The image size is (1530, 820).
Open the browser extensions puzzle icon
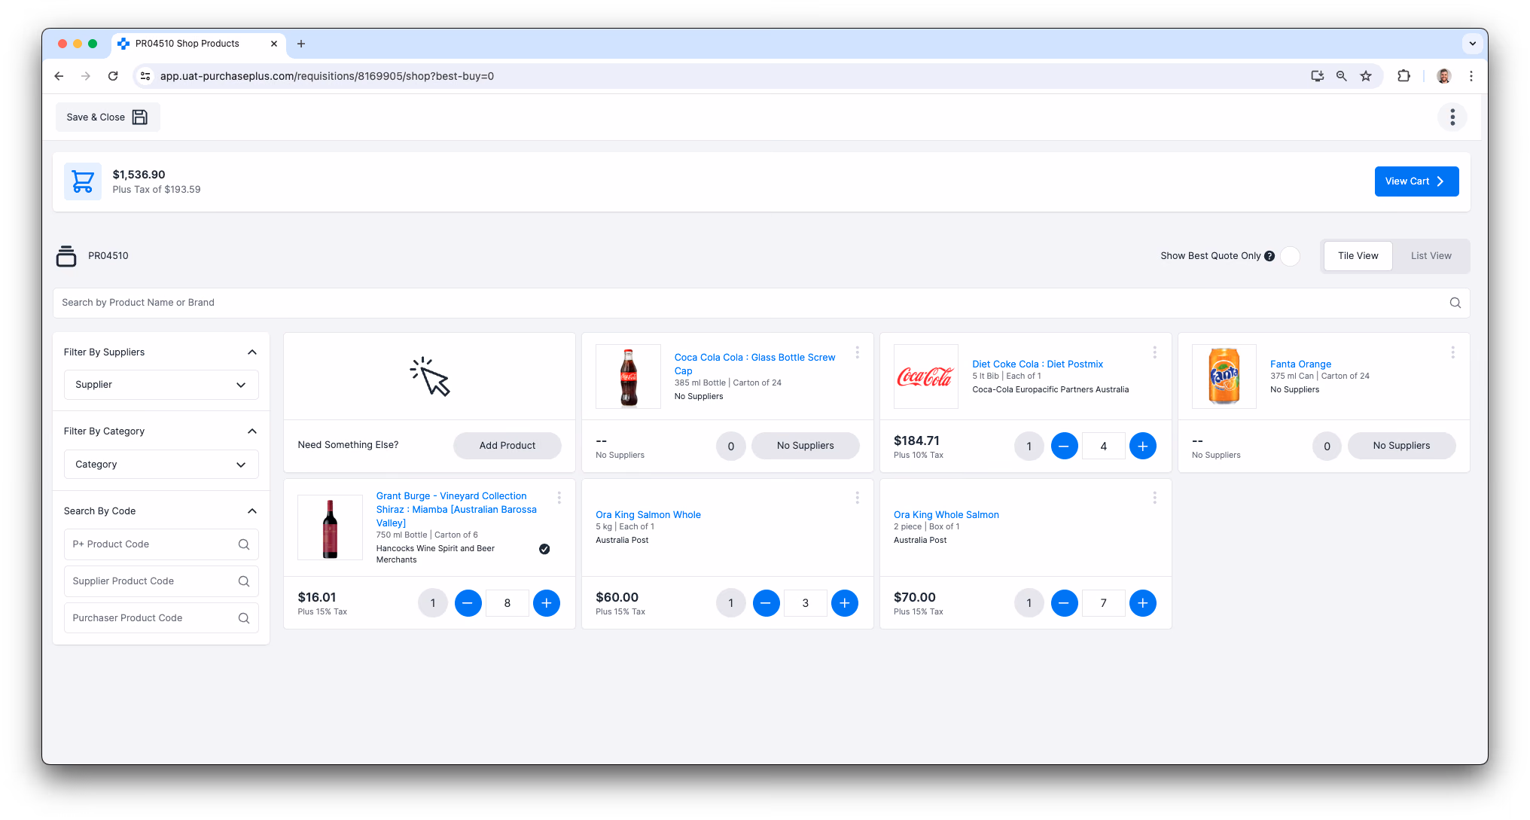(x=1404, y=76)
